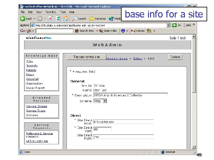Click Google toolbar Options icon
This screenshot has width=214, height=160.
(133, 31)
